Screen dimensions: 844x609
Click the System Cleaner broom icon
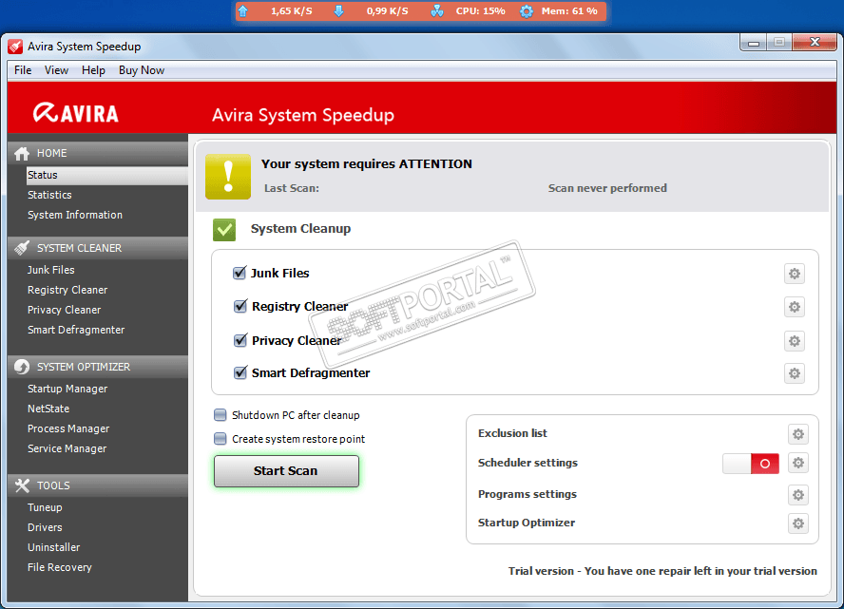[x=22, y=248]
